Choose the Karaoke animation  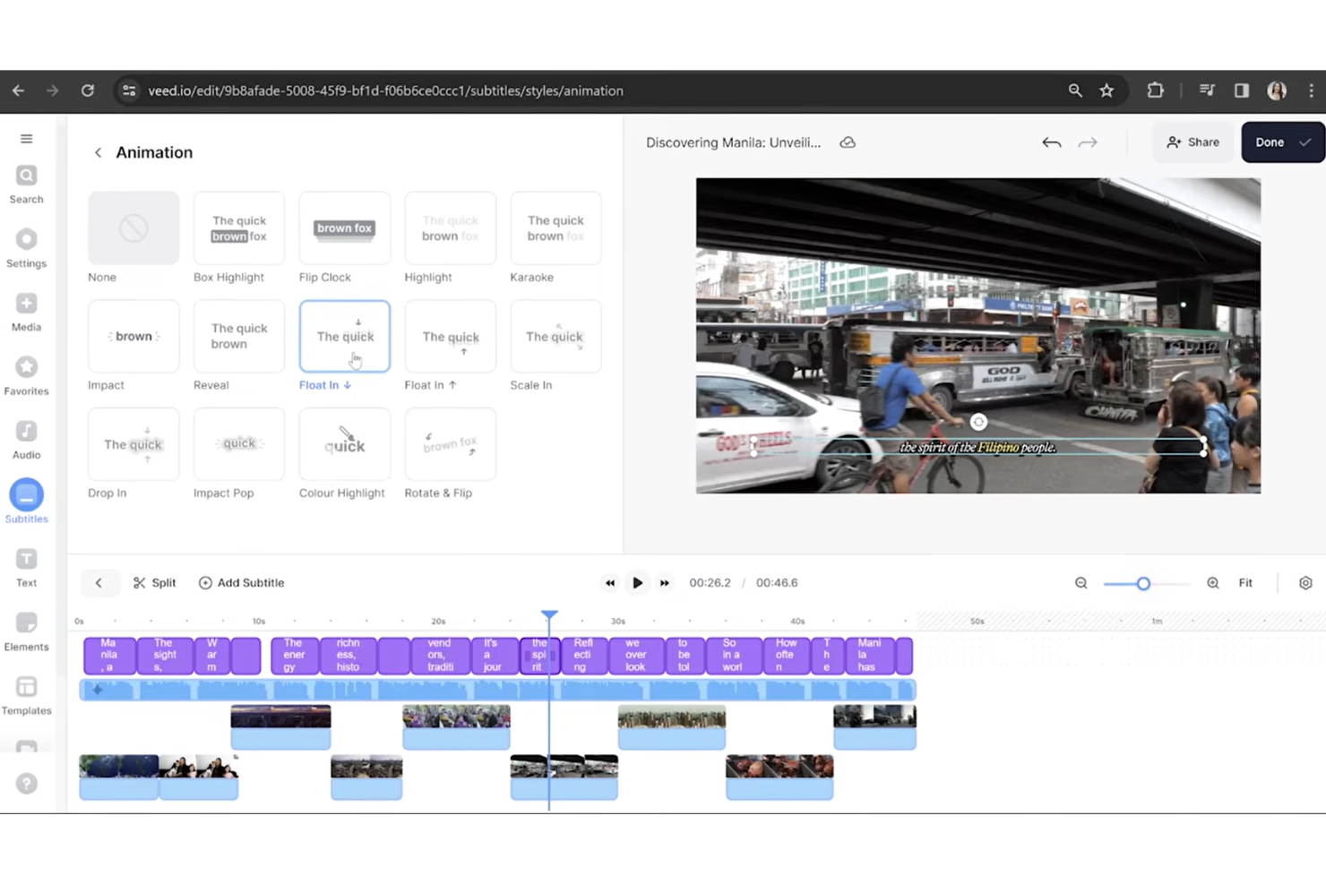click(555, 228)
